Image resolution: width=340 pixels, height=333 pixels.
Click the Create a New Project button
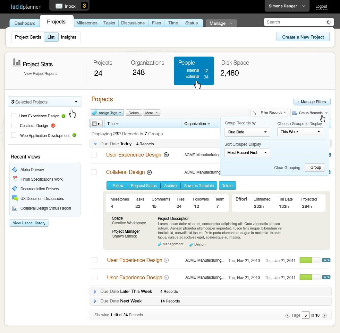[x=303, y=37]
